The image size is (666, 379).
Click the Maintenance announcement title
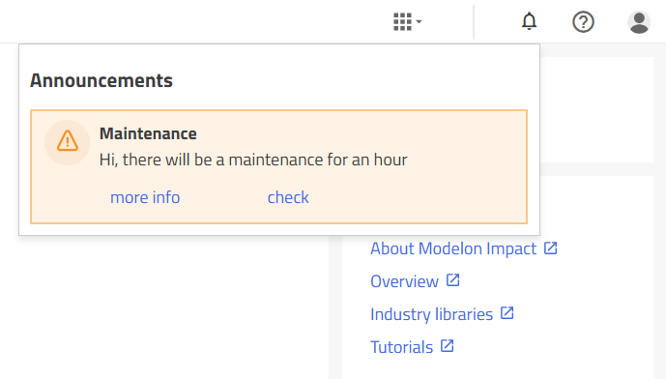pos(148,133)
